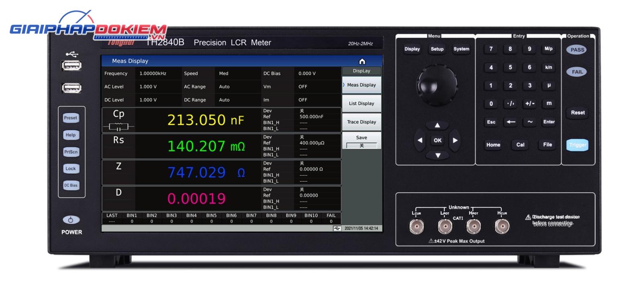Click the micro (µ) unit key
The width and height of the screenshot is (642, 287).
(x=549, y=85)
